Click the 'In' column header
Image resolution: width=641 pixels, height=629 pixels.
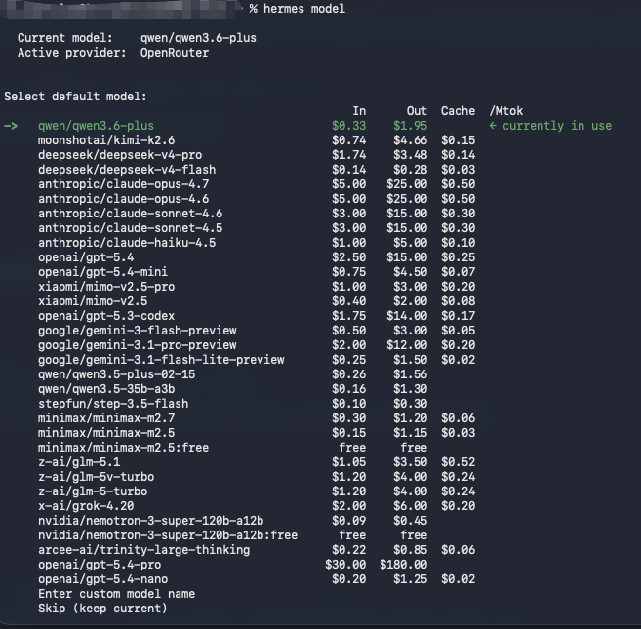pos(359,111)
